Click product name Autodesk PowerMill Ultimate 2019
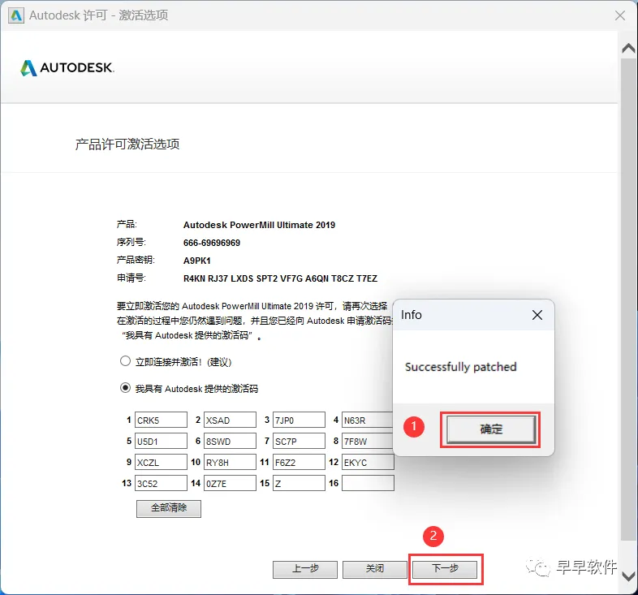Viewport: 638px width, 595px height. tap(259, 225)
